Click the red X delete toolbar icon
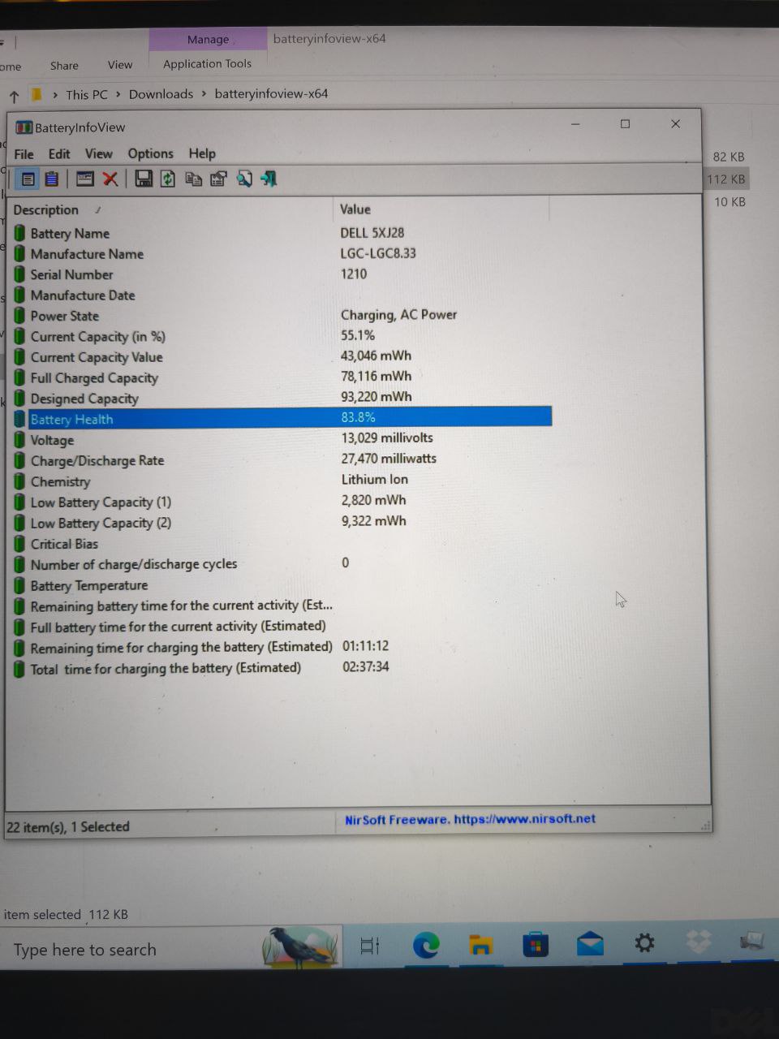Image resolution: width=779 pixels, height=1039 pixels. [110, 179]
